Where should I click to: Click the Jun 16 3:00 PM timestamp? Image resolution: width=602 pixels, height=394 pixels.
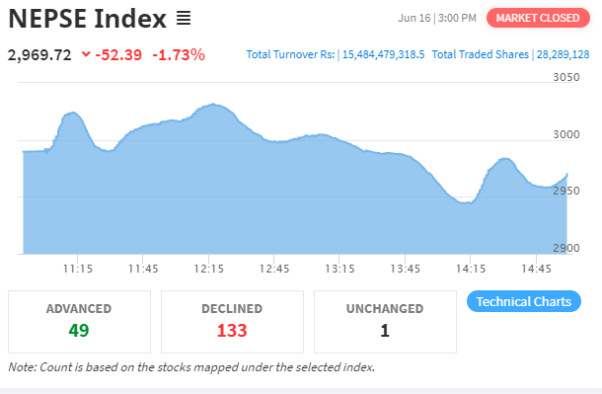437,18
